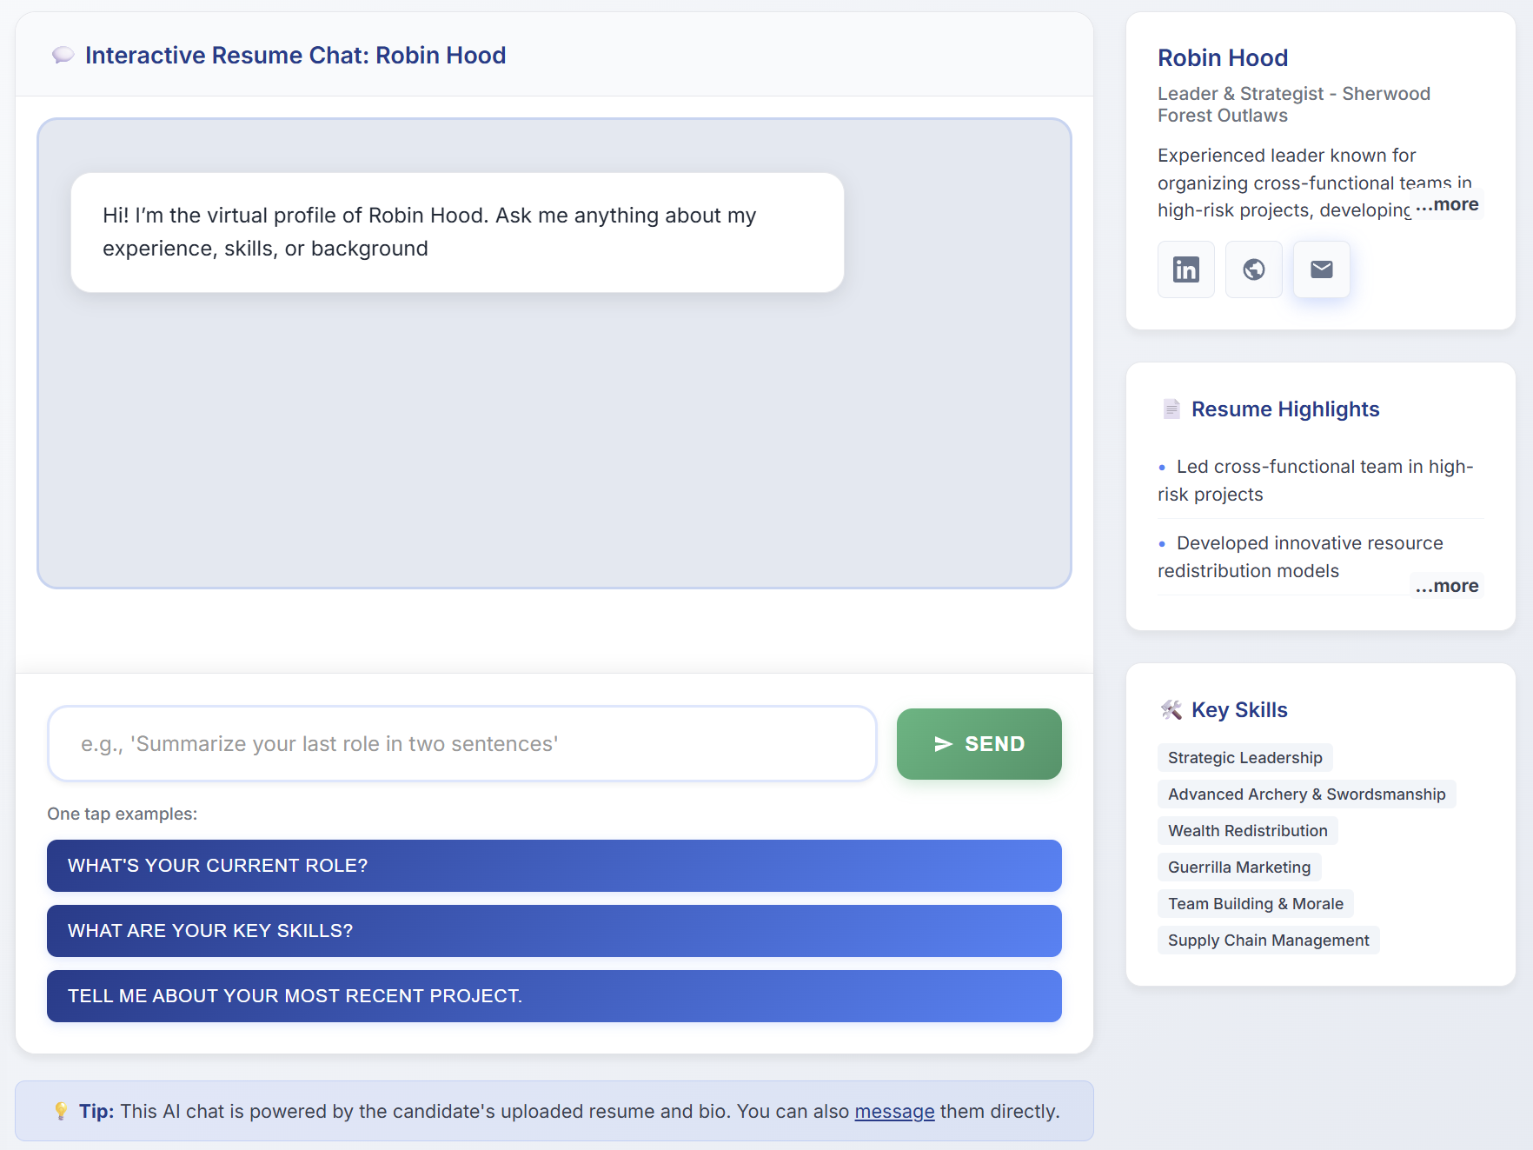Select the Guerrilla Marketing skill tag
Screen dimensions: 1533x1150
1238,867
